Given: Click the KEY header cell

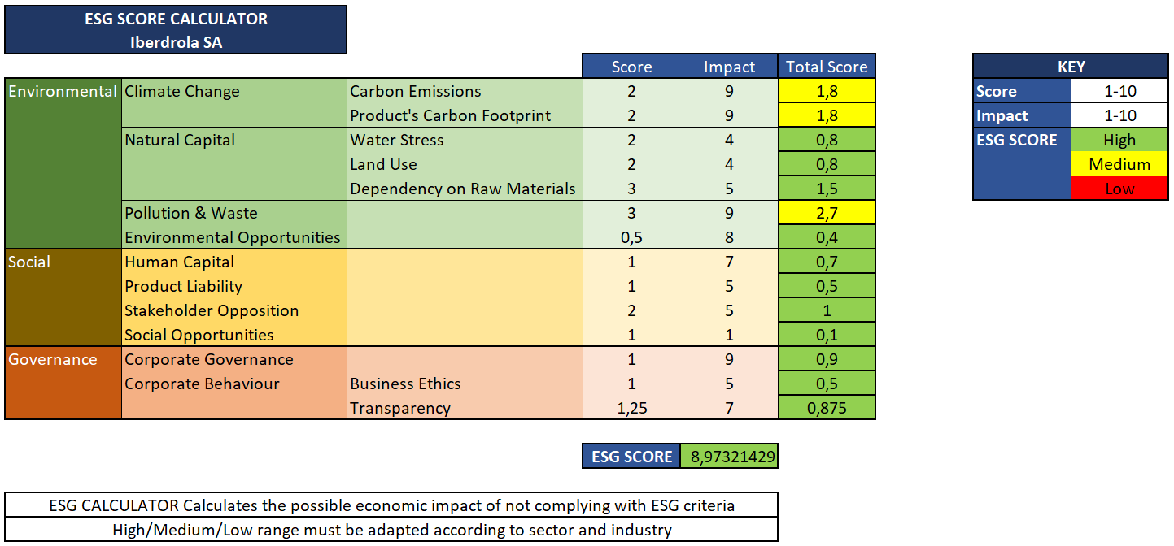Looking at the screenshot, I should pyautogui.click(x=1071, y=67).
